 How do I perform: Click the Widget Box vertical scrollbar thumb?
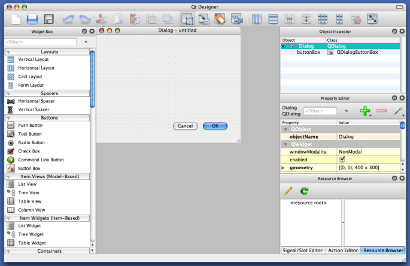[x=92, y=79]
